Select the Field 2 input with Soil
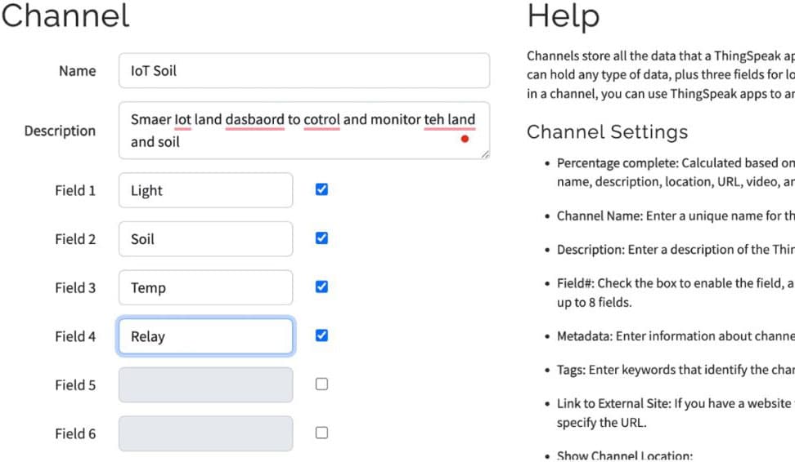Screen dimensions: 795x462 click(x=205, y=239)
